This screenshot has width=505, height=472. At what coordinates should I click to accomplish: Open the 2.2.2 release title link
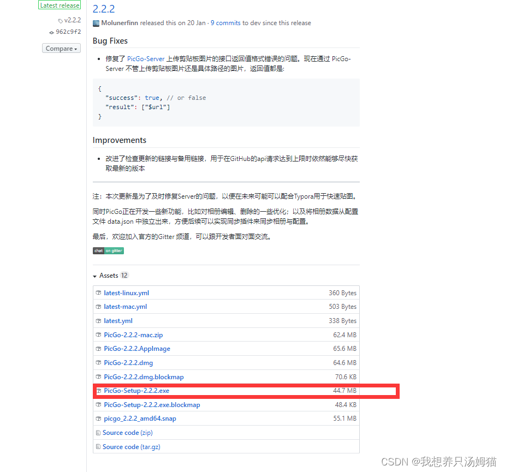point(104,9)
